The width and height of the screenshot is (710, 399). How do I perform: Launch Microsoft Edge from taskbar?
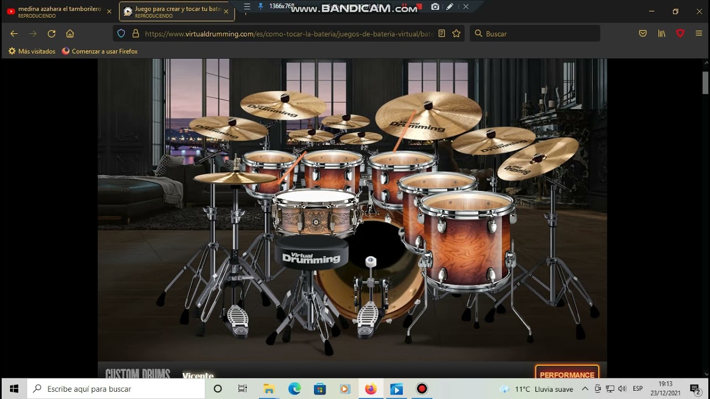pos(295,389)
